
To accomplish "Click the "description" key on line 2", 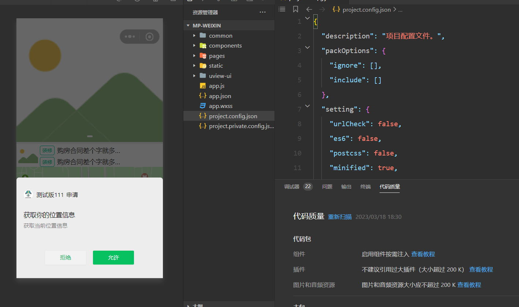I will click(346, 36).
